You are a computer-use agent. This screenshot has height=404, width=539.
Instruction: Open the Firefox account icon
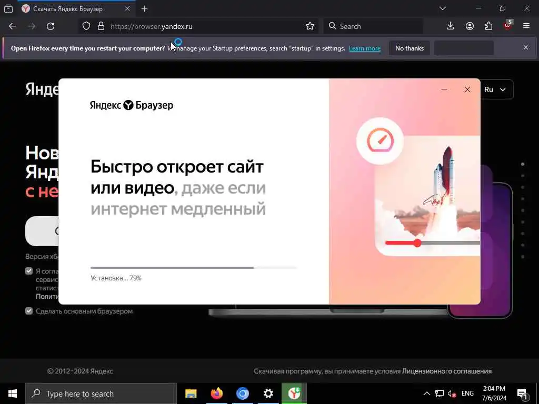coord(470,26)
